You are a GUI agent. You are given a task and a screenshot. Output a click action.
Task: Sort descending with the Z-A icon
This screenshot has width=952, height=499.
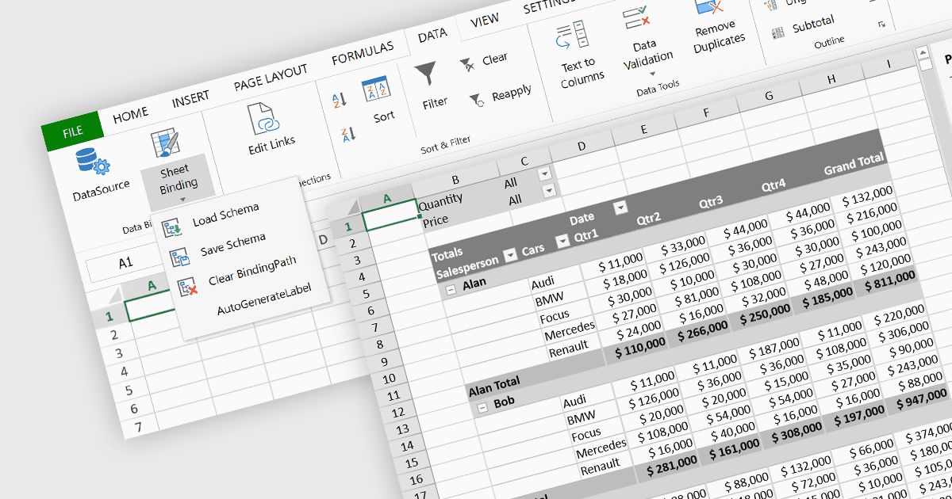tap(347, 135)
